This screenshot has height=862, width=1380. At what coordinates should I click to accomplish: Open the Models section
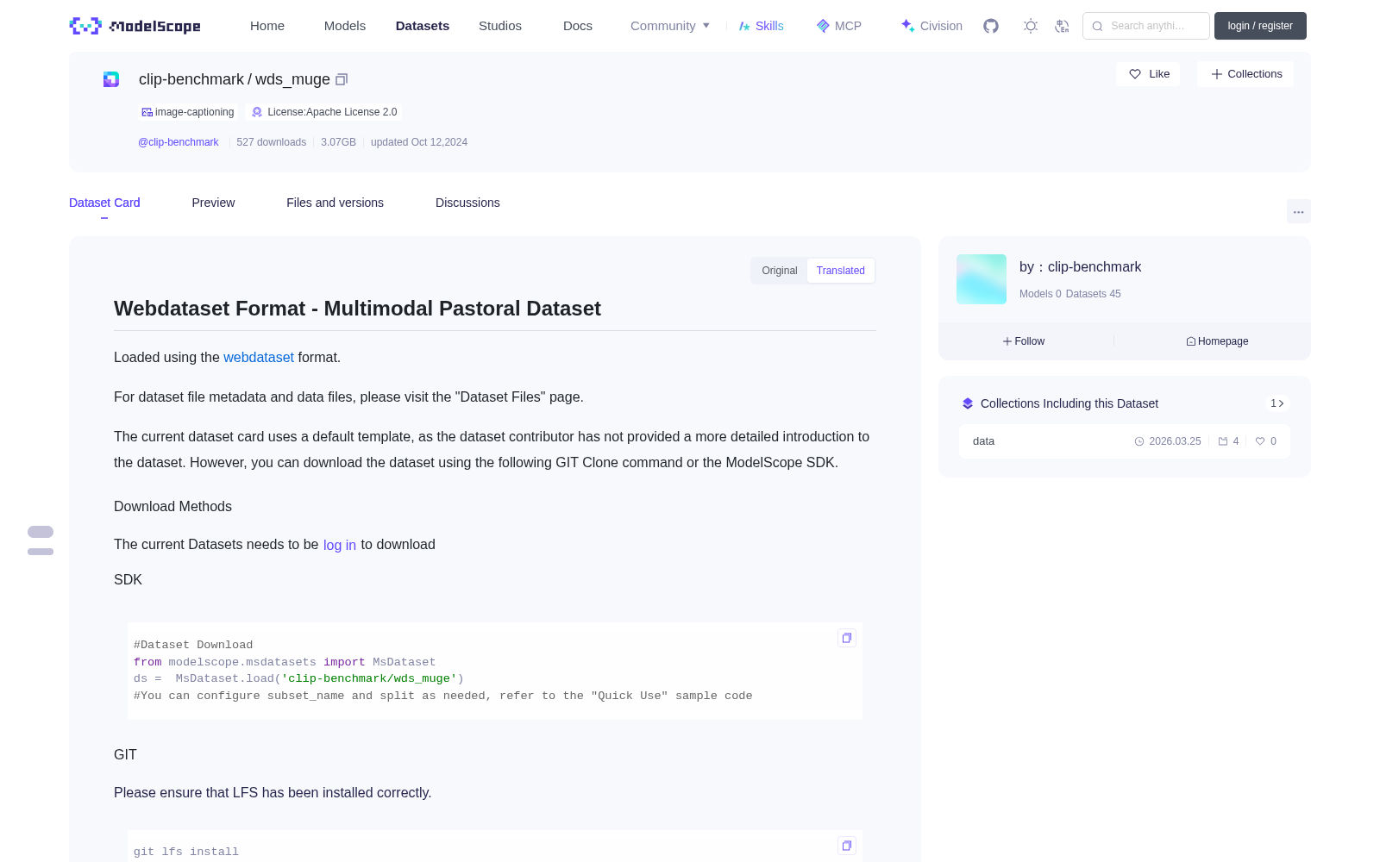tap(345, 26)
